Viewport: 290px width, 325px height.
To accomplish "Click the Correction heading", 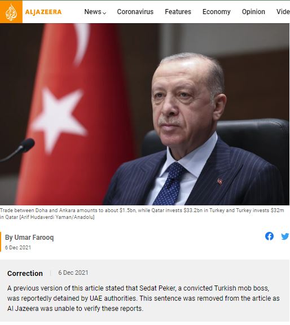I will pos(25,274).
